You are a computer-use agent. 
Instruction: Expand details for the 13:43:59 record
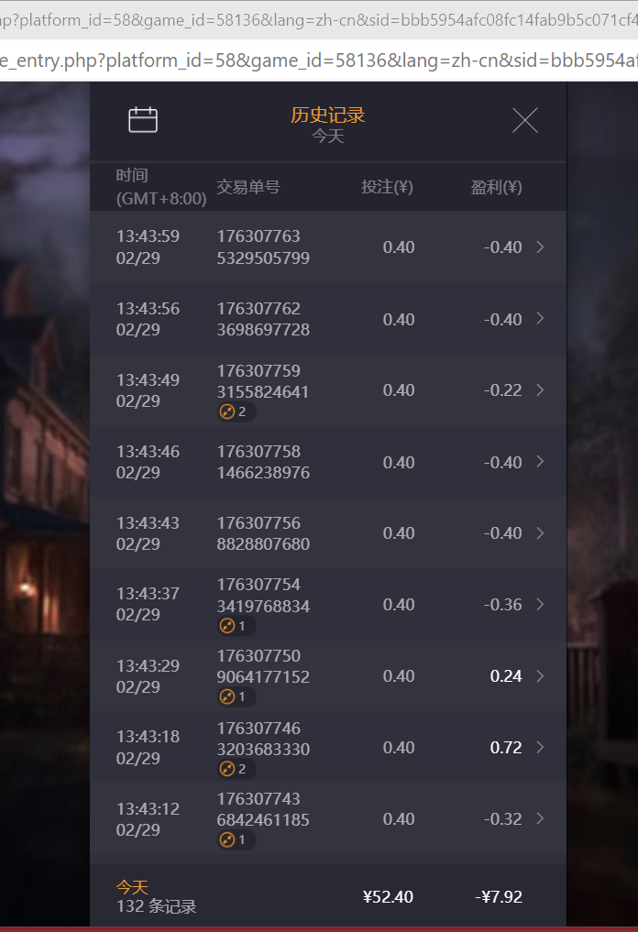pyautogui.click(x=540, y=247)
